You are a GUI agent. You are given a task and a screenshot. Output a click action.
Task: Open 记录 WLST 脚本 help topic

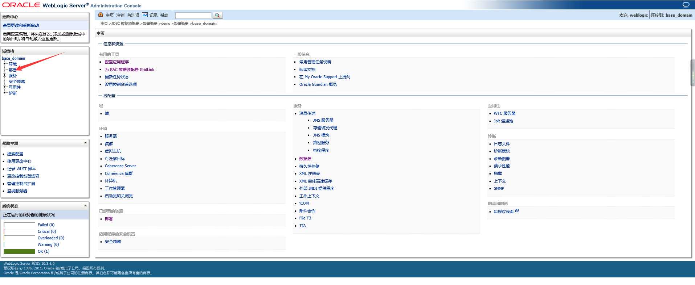[x=21, y=169]
